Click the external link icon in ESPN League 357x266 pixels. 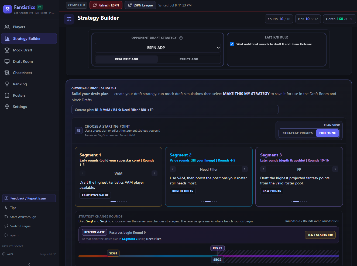pyautogui.click(x=130, y=5)
